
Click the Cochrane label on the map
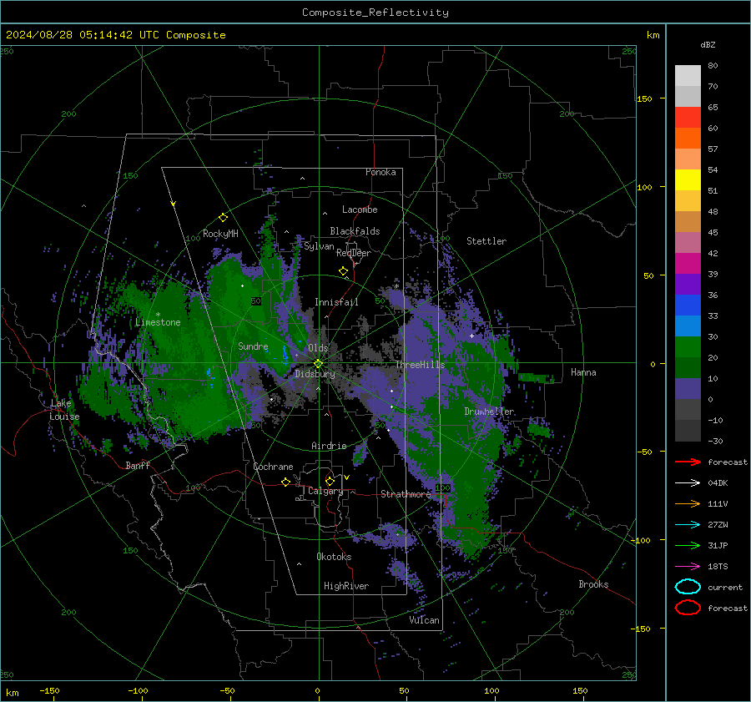point(273,467)
